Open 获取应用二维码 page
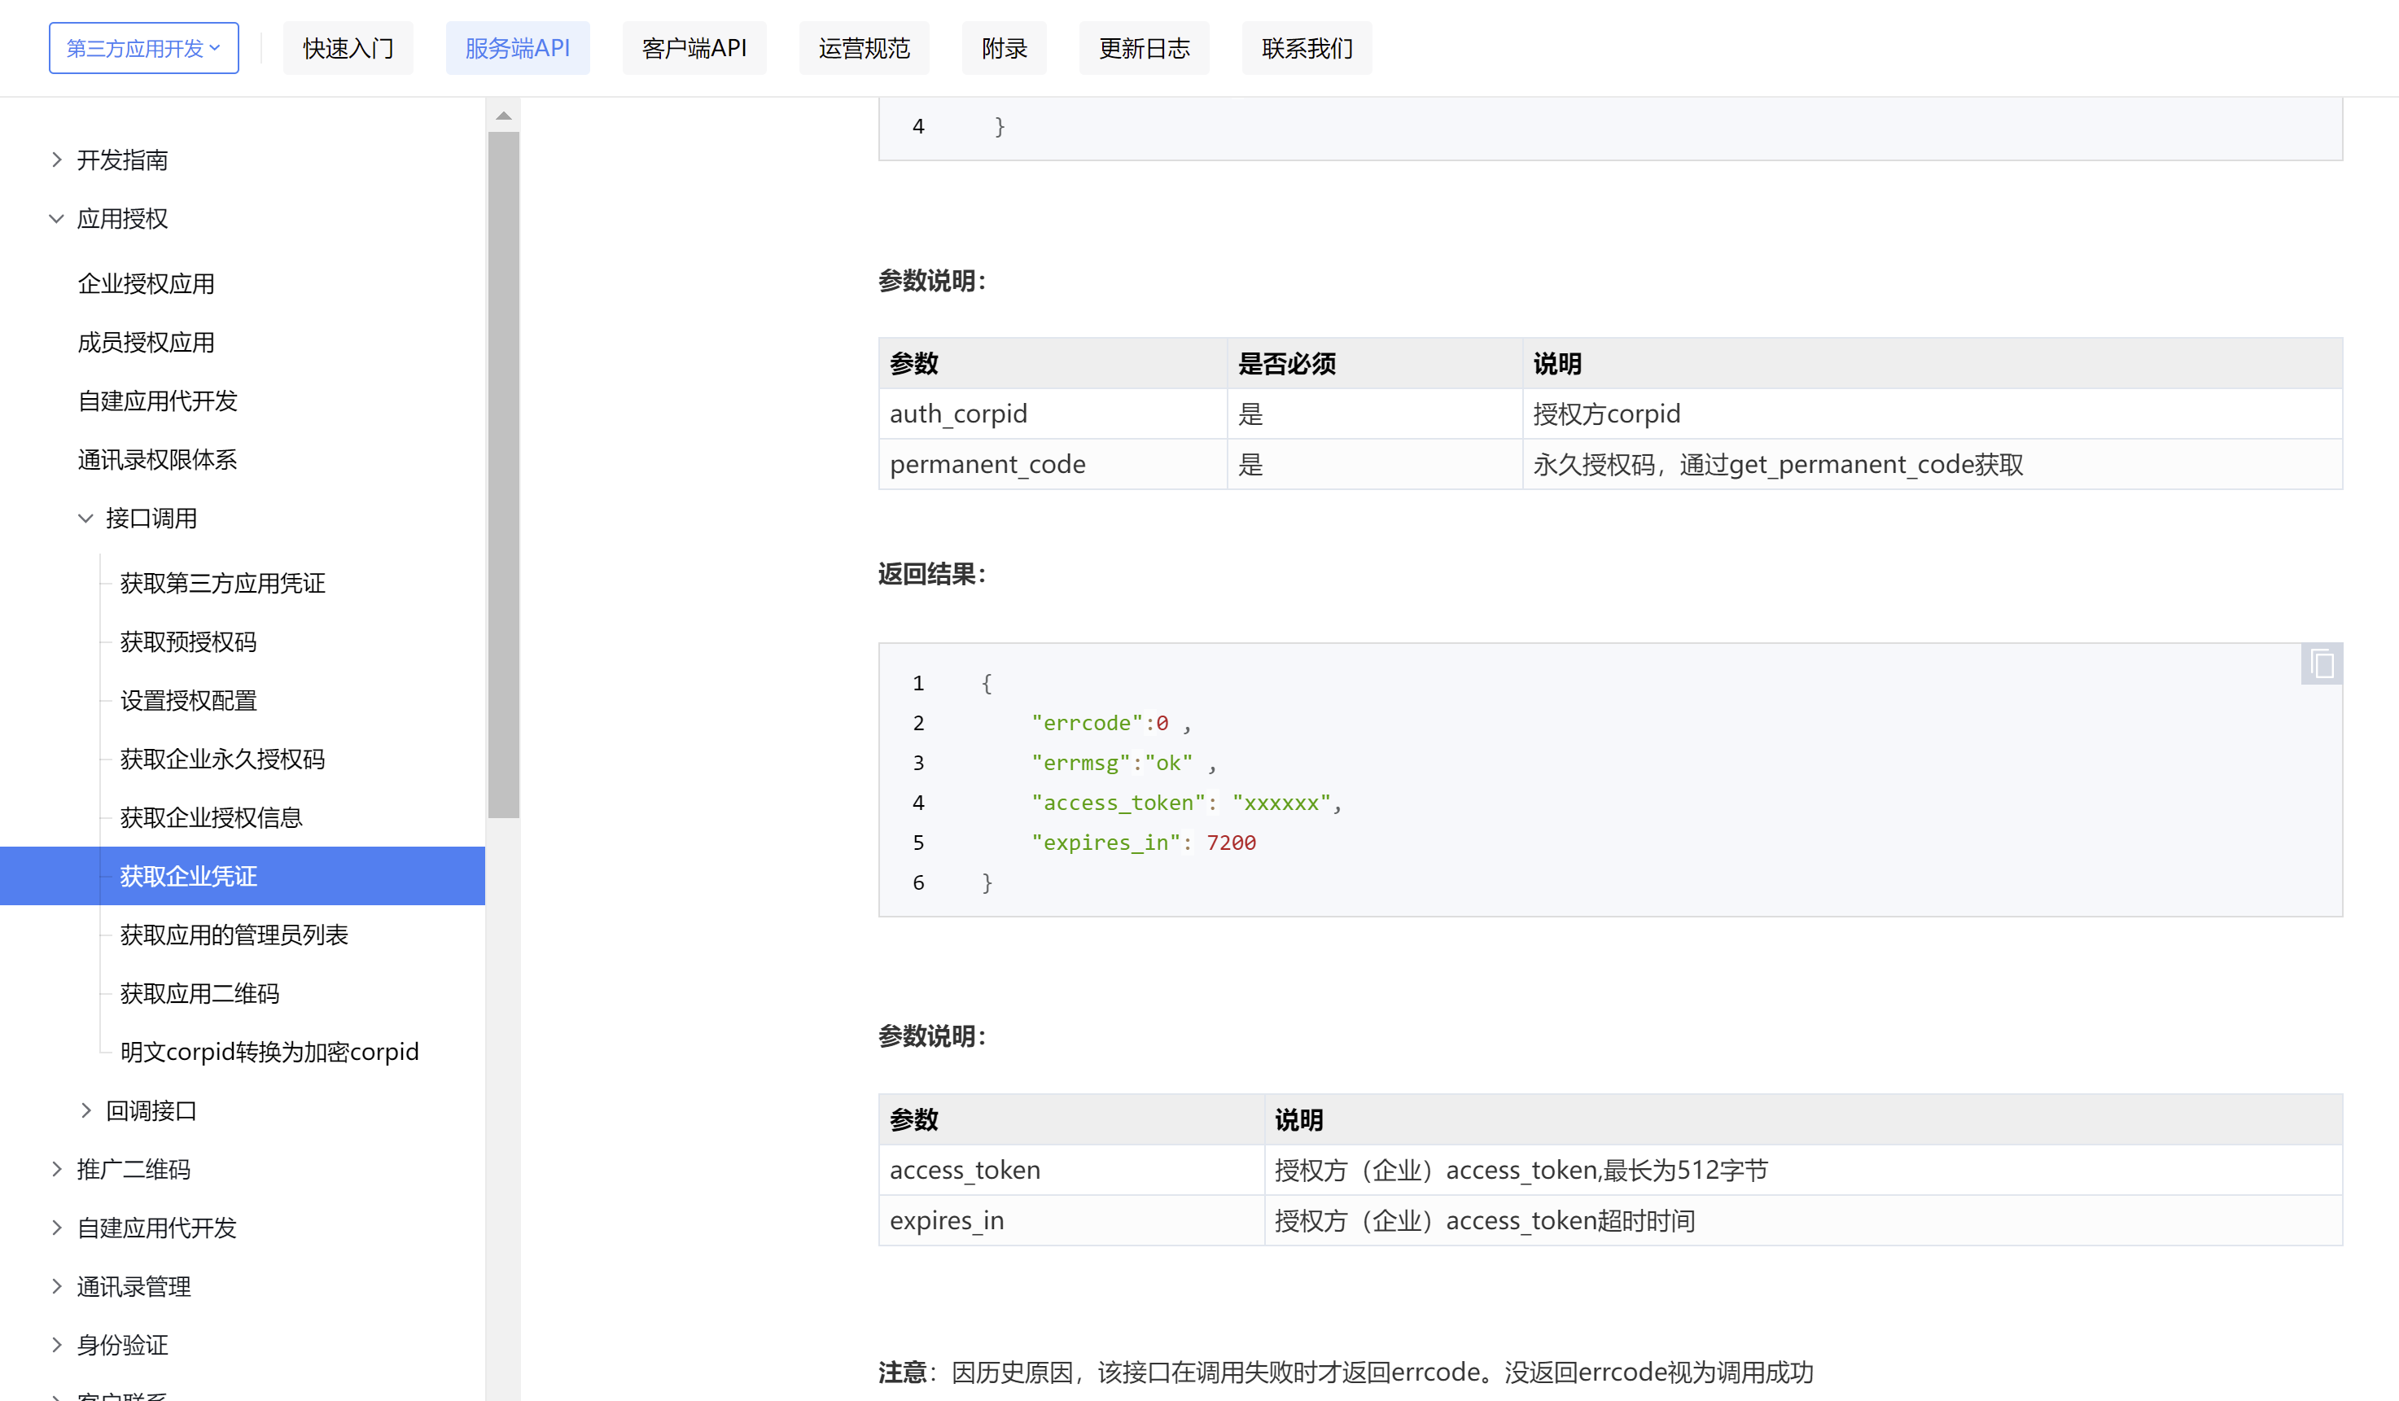This screenshot has height=1401, width=2399. 200,994
